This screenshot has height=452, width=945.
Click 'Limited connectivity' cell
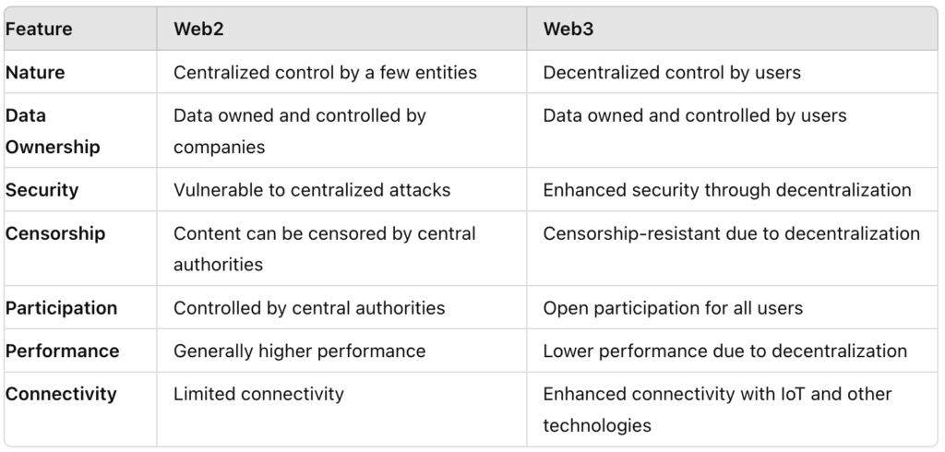pos(258,394)
